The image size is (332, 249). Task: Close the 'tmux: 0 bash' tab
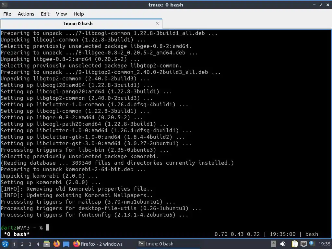[157, 23]
